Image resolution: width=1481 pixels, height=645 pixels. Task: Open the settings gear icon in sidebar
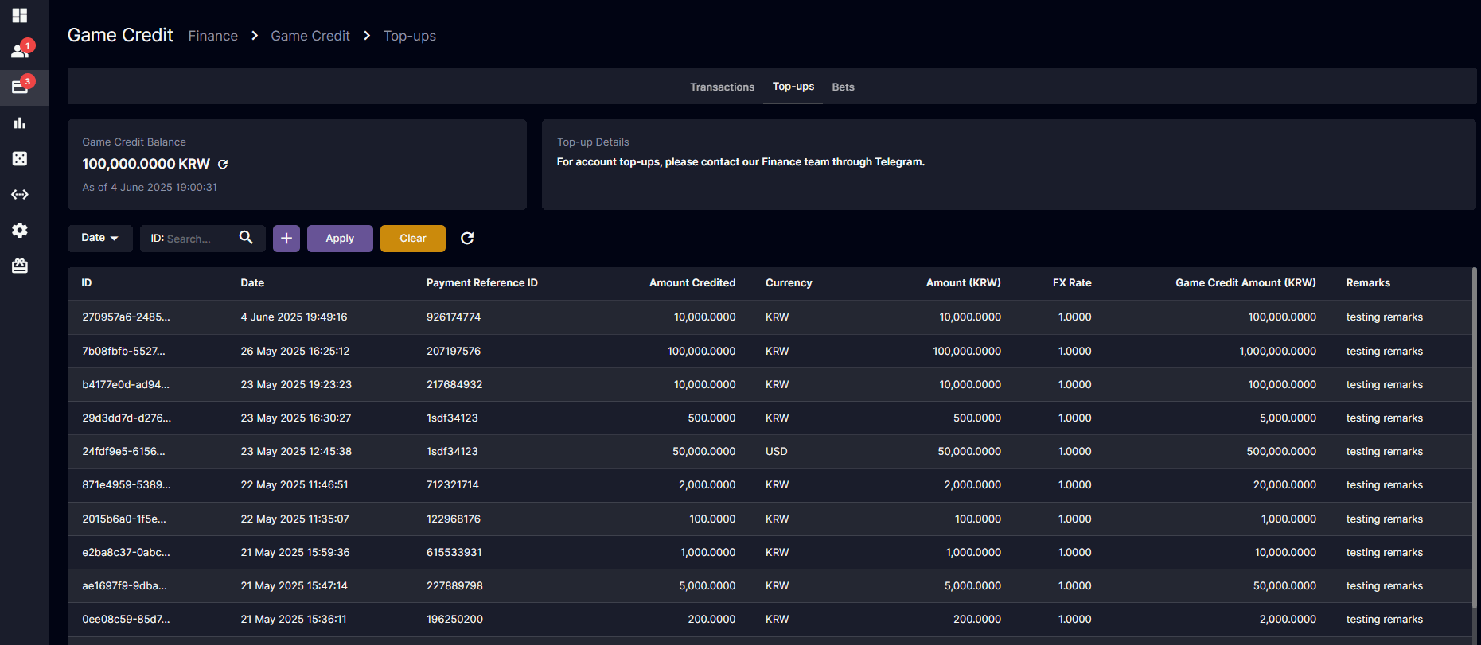(x=20, y=230)
